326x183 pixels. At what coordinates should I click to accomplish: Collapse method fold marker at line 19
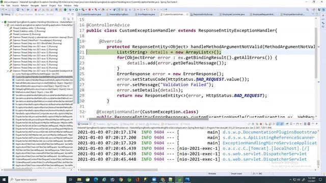pyautogui.click(x=85, y=41)
